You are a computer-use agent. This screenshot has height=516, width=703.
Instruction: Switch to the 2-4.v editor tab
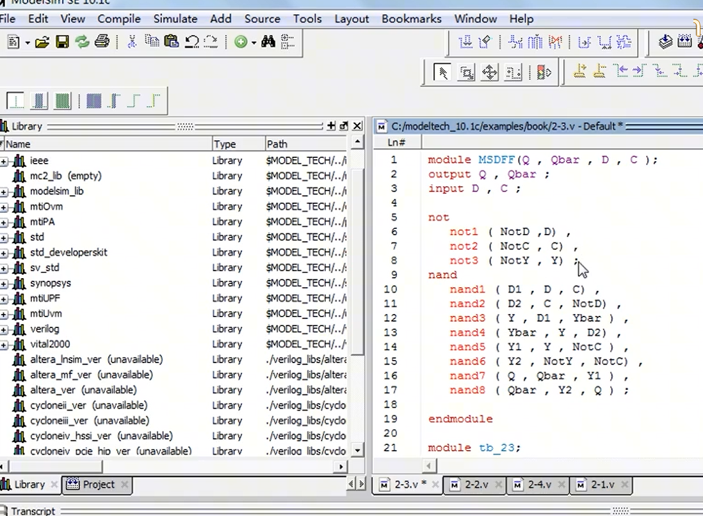coord(539,485)
